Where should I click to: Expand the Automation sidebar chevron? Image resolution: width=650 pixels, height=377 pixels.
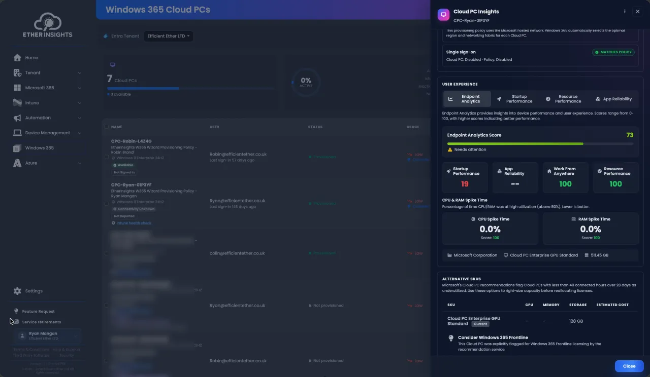(x=79, y=118)
